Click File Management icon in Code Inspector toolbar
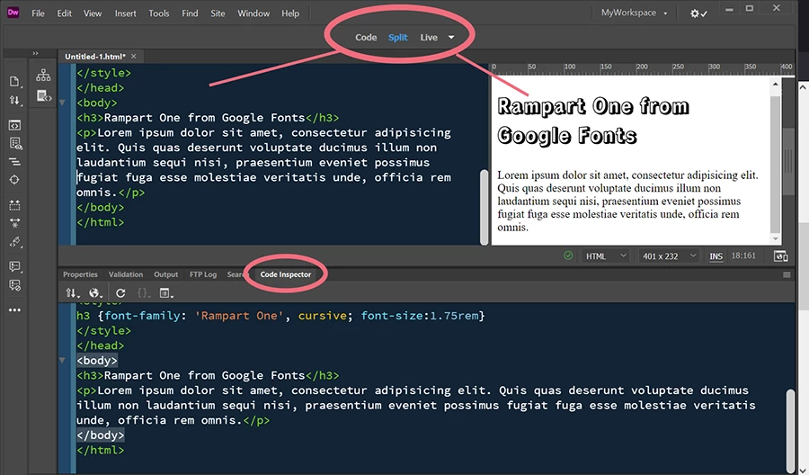 tap(72, 293)
